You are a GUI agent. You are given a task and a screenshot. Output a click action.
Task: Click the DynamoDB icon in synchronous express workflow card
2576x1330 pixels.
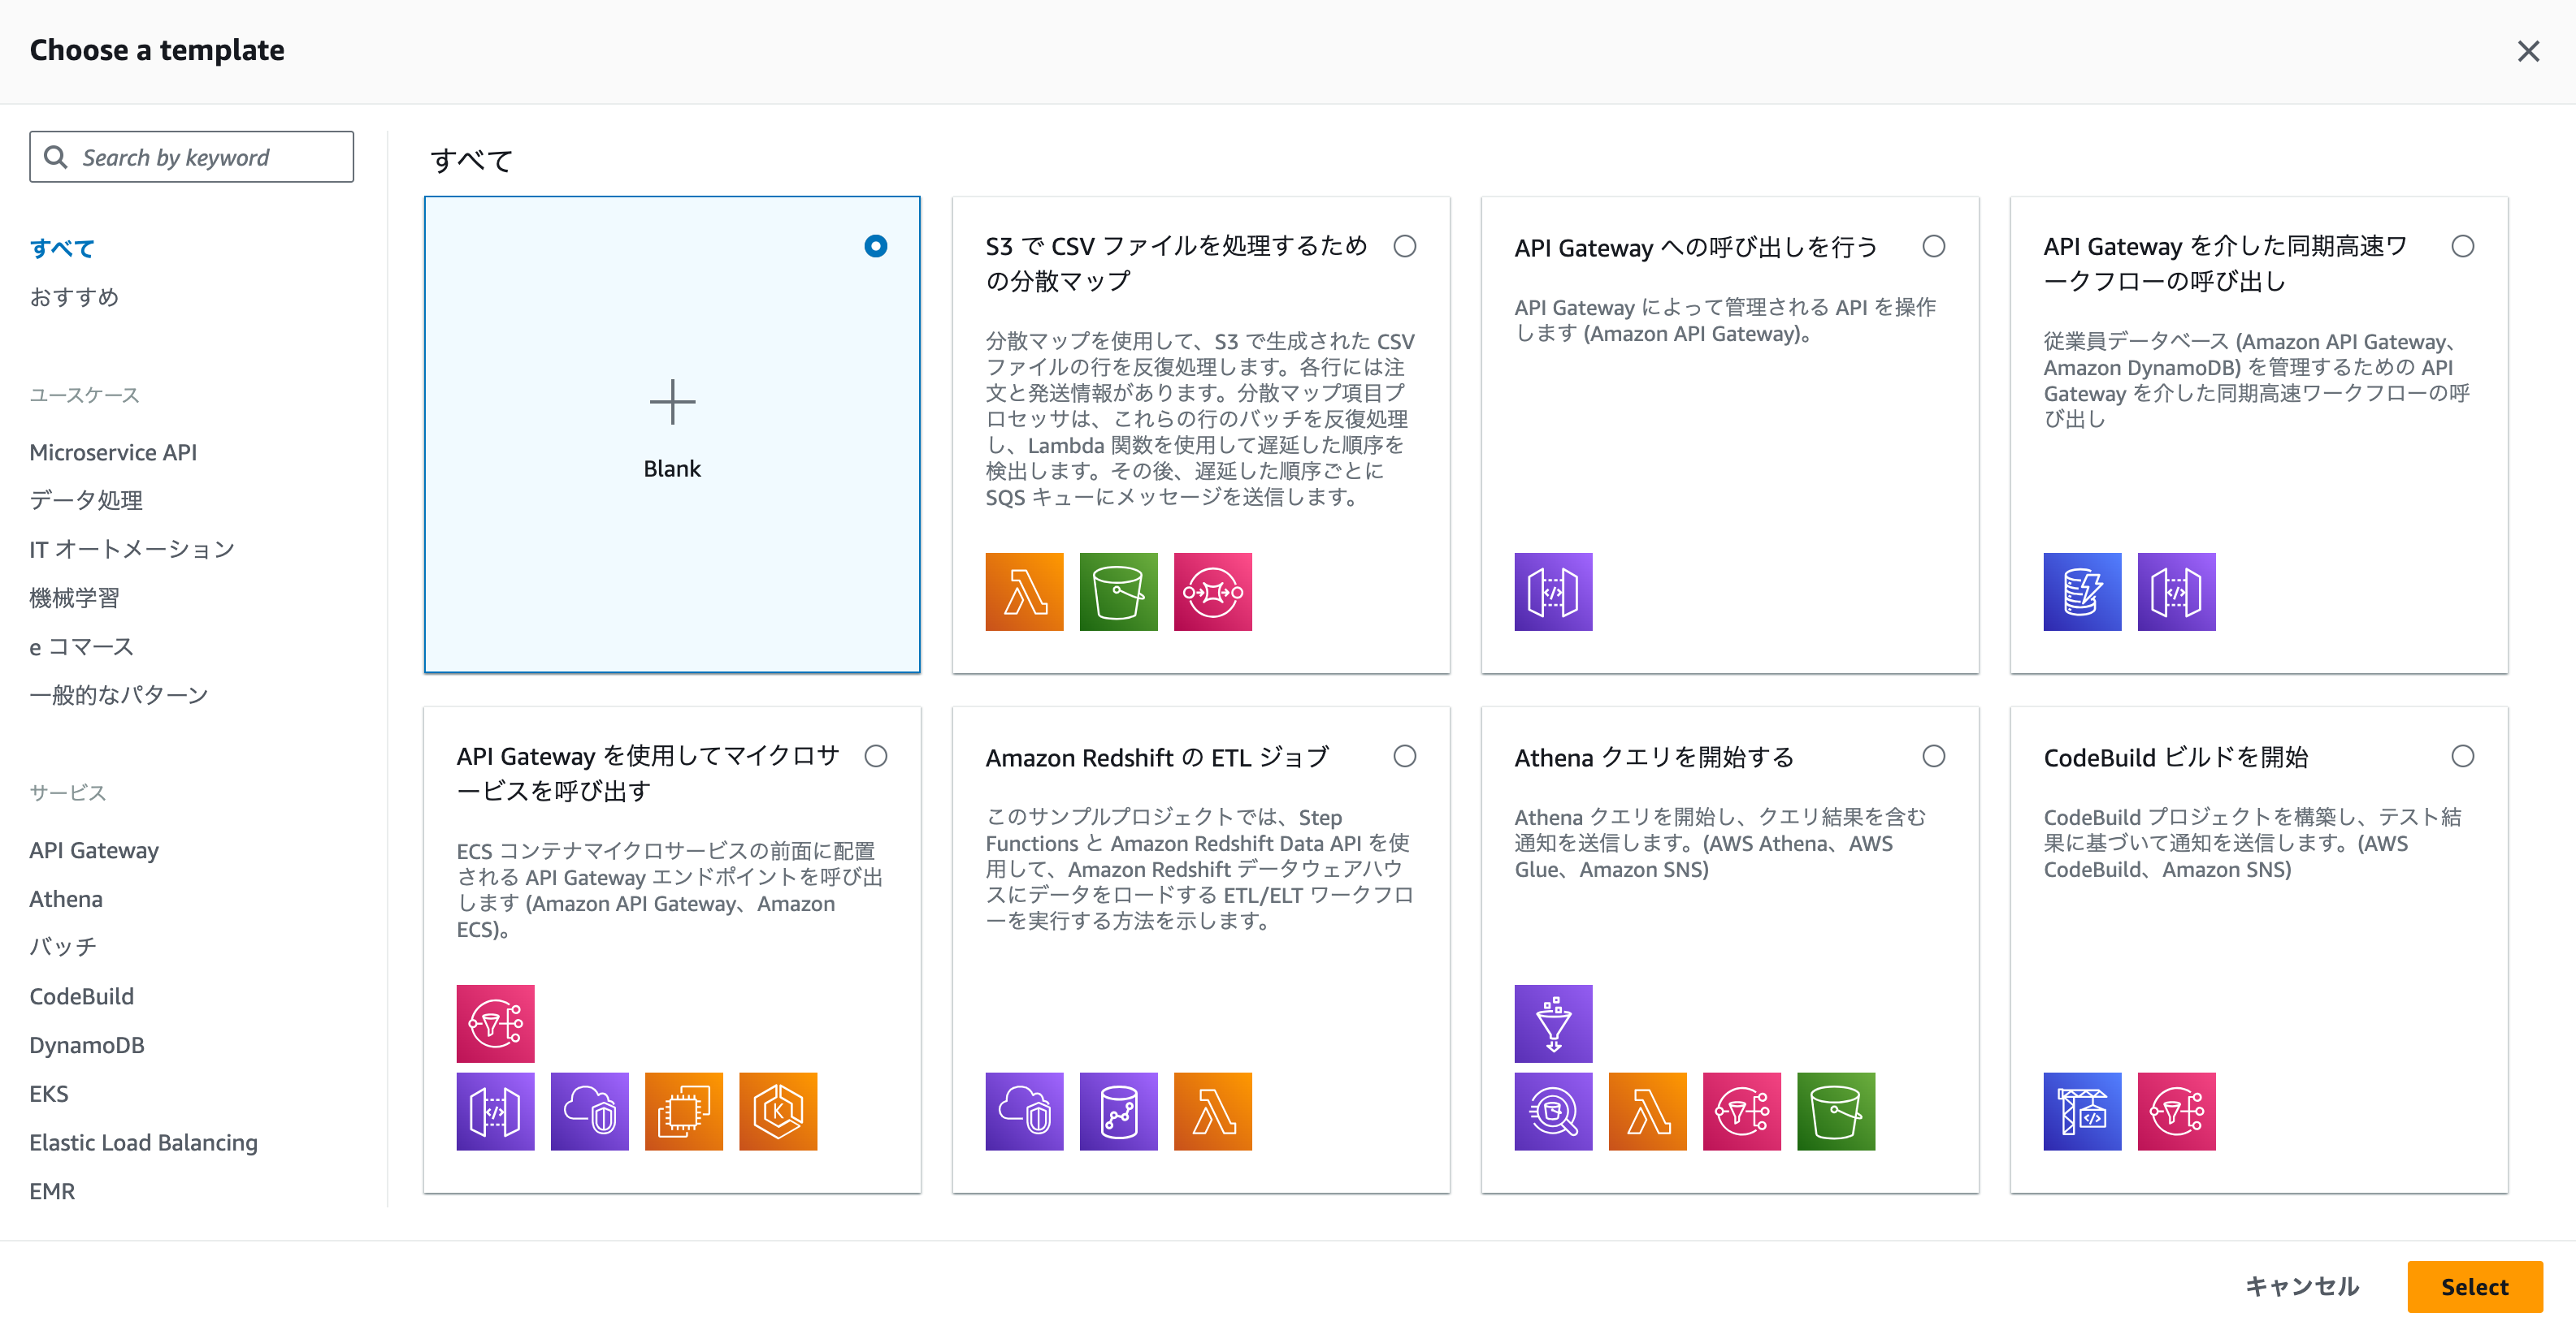pyautogui.click(x=2082, y=592)
